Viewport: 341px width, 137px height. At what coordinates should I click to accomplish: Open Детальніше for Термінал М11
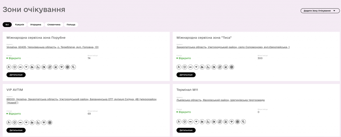(x=186, y=130)
